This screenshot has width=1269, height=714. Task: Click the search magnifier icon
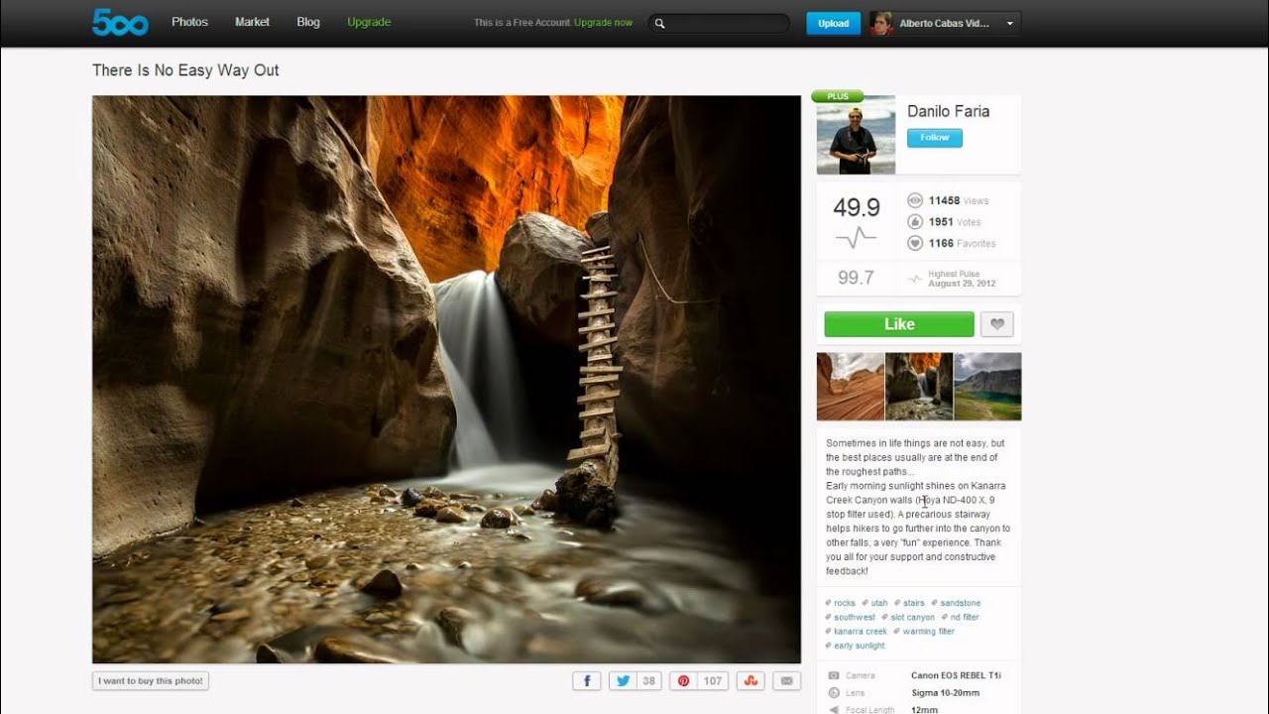660,23
